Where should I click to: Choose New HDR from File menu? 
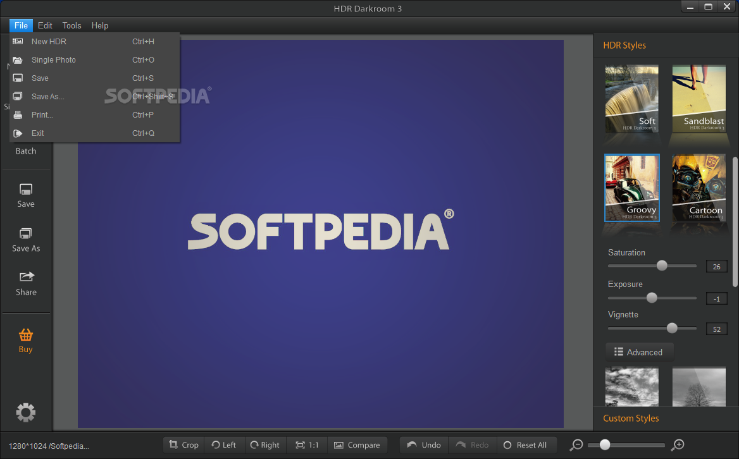[94, 42]
